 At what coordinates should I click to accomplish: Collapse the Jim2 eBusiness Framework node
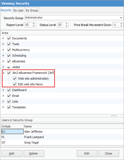click(3, 73)
